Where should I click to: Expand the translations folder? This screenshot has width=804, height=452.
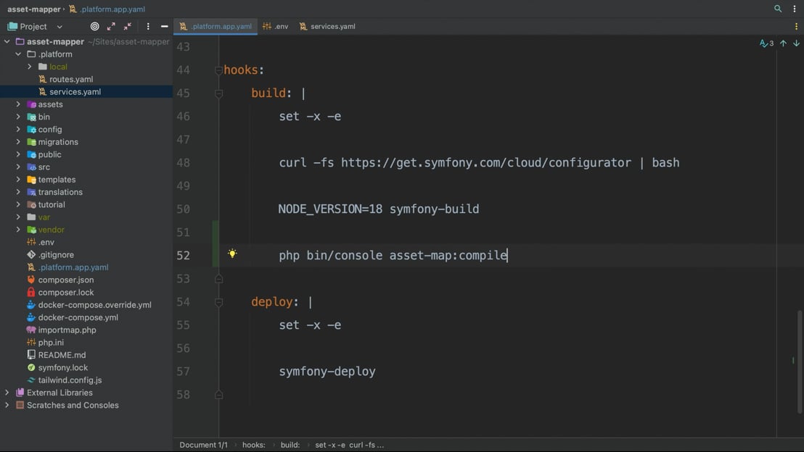coord(18,192)
